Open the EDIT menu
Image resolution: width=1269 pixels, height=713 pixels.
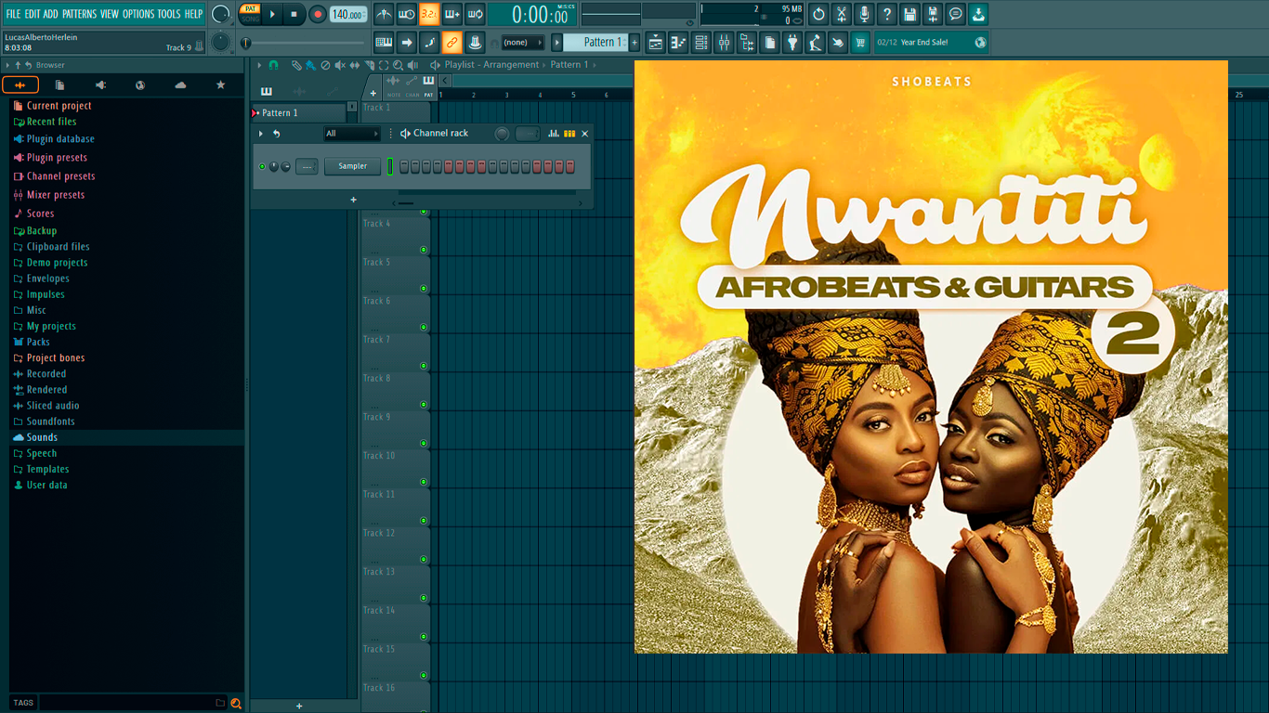coord(33,14)
